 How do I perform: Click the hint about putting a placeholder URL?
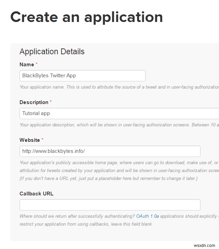coord(109,179)
